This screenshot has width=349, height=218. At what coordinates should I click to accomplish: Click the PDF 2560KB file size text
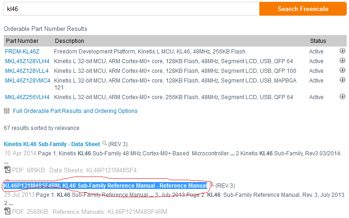pos(30,212)
